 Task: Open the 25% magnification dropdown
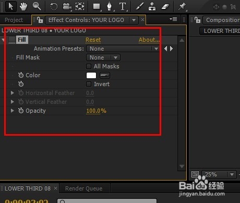coord(219,174)
